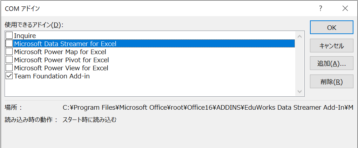This screenshot has width=358, height=148.
Task: Click the help question mark icon
Action: (321, 8)
